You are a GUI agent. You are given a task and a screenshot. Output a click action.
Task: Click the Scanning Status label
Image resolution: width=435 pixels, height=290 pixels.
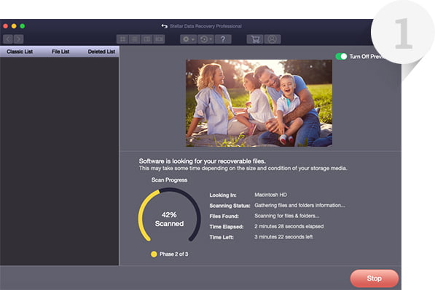click(x=230, y=206)
